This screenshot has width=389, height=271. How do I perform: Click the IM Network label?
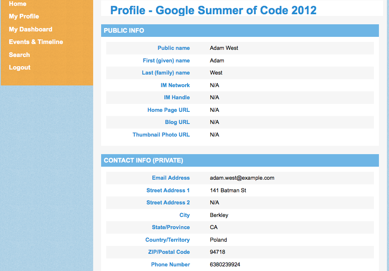coord(175,85)
